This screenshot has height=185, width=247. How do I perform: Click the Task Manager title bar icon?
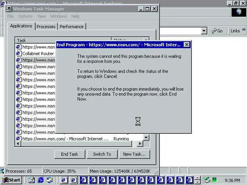[x=9, y=9]
